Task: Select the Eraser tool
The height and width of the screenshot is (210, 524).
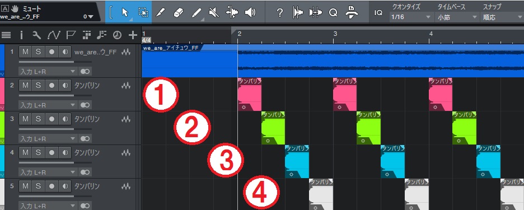Action: tap(179, 12)
